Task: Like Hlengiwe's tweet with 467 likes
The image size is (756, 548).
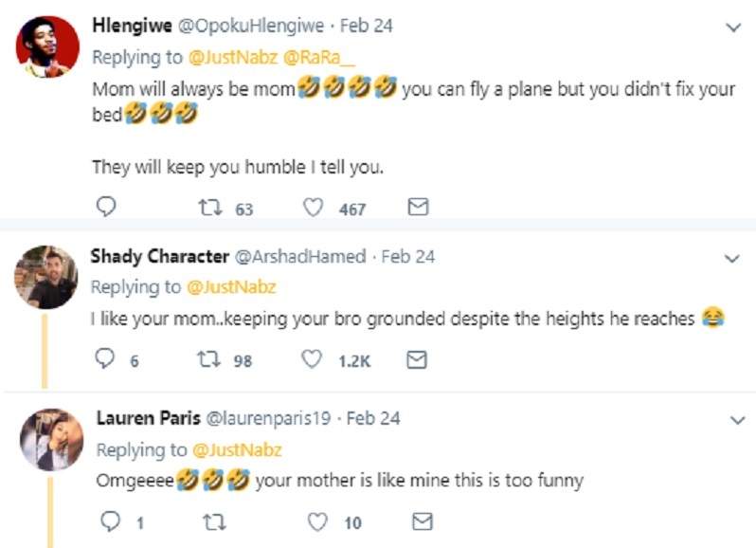Action: (x=314, y=208)
